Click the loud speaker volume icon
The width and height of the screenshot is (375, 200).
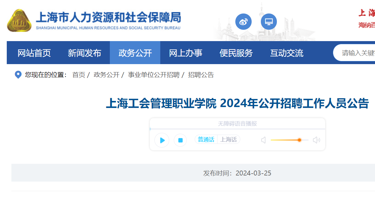click(317, 140)
